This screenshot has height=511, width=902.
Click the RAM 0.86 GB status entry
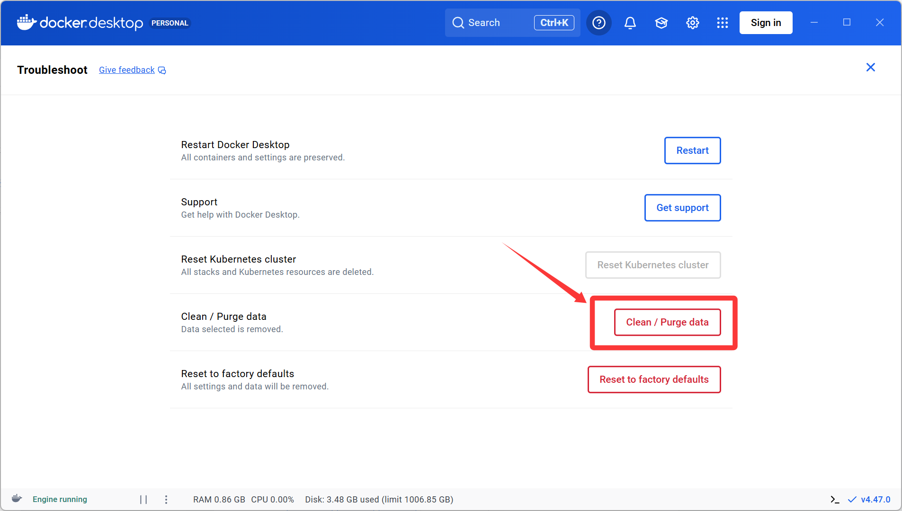click(x=219, y=500)
